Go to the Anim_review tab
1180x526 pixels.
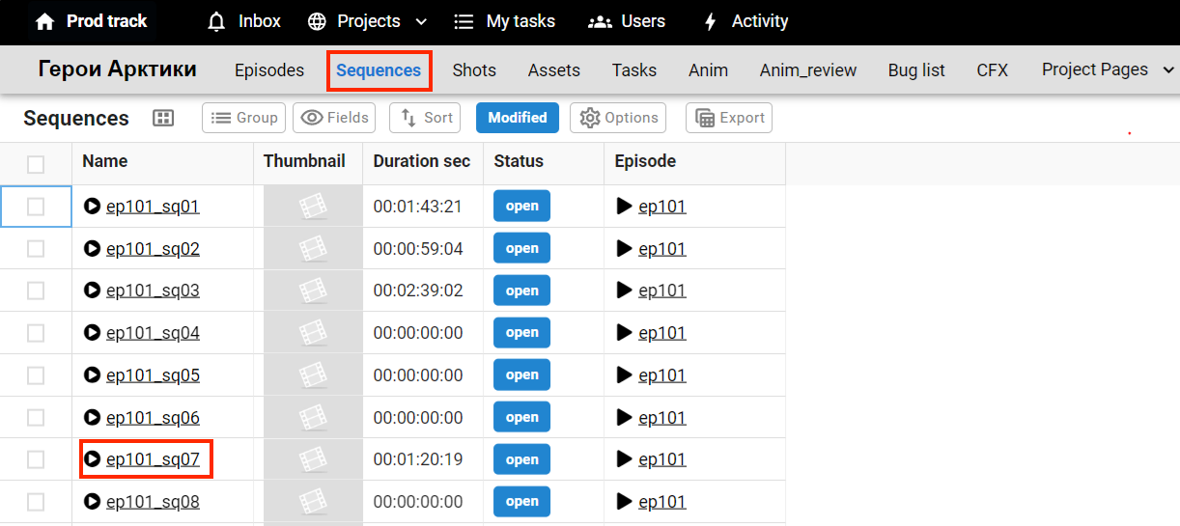[807, 70]
